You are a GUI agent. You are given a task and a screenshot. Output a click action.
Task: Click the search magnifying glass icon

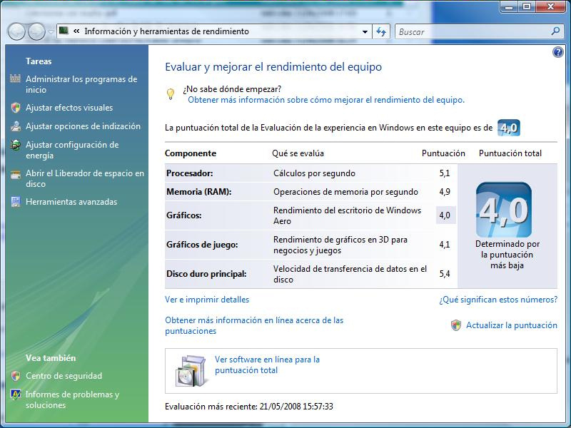click(556, 31)
